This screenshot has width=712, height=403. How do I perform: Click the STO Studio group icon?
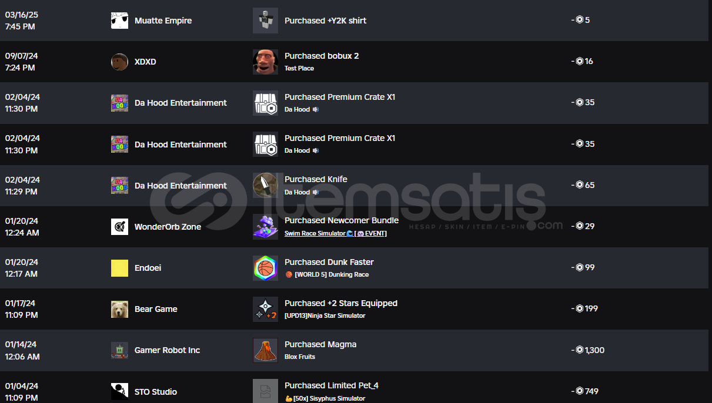click(x=119, y=391)
